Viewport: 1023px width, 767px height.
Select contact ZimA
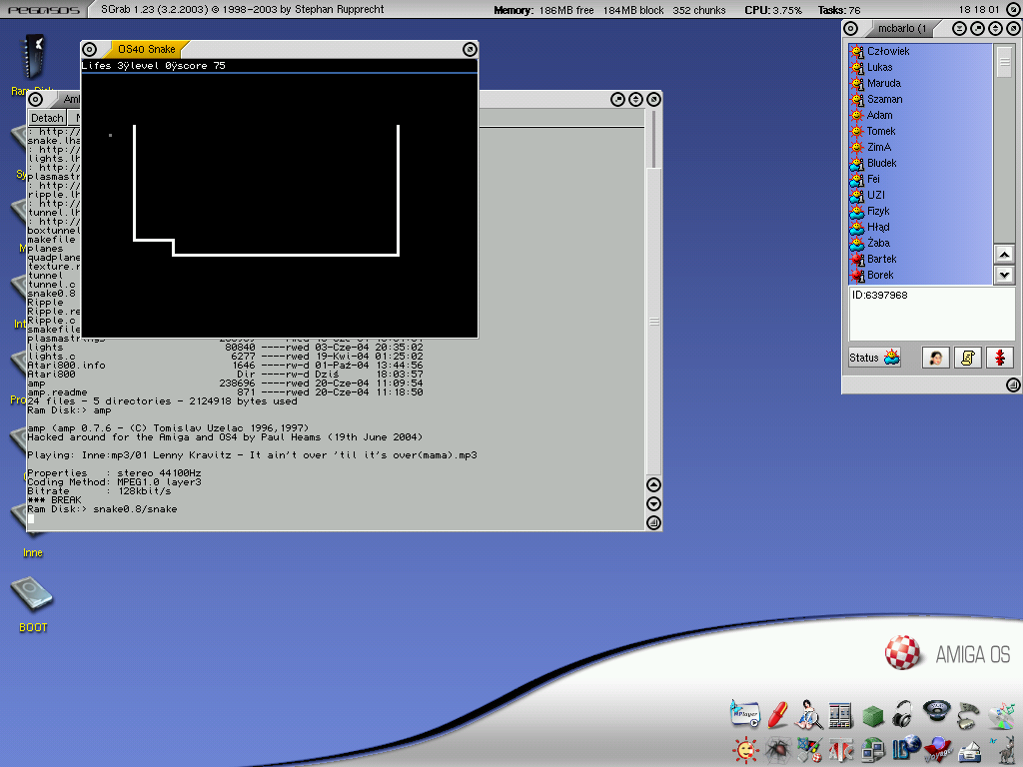click(920, 148)
